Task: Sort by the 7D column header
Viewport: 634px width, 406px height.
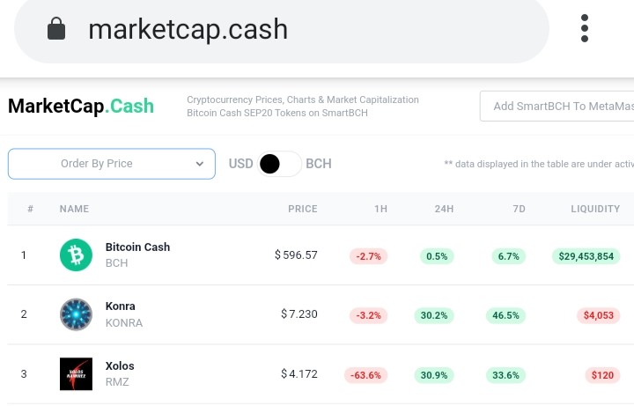Action: point(520,209)
